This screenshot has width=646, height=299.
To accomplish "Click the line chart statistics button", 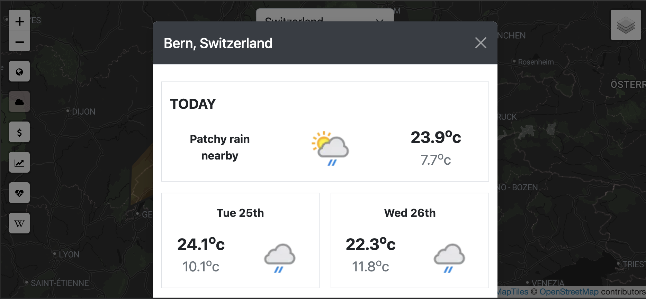I will [x=19, y=163].
